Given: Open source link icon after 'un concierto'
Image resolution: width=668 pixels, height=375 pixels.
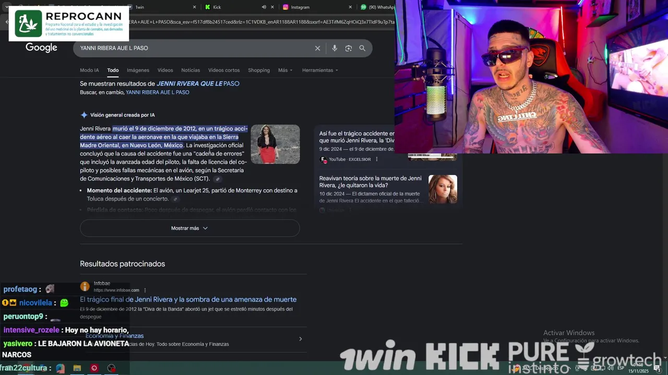Looking at the screenshot, I should (175, 199).
